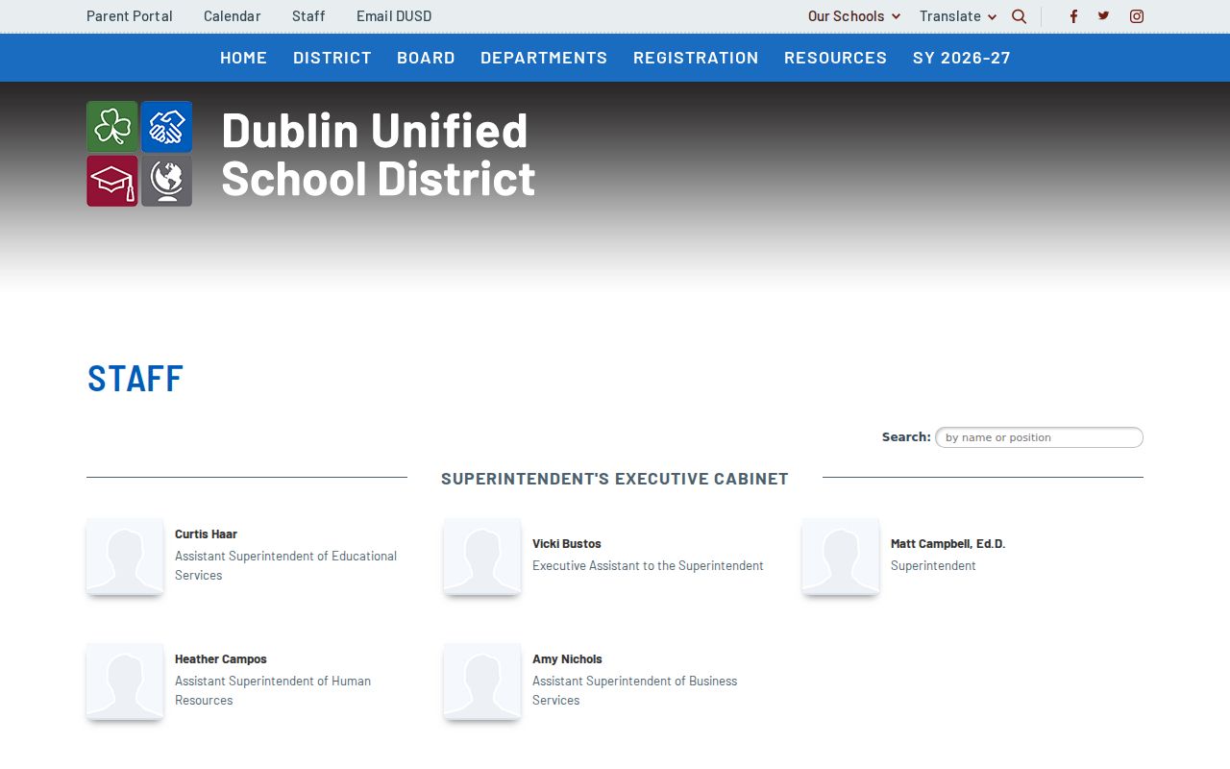Open the DEPARTMENTS menu
The image size is (1230, 769).
coord(544,58)
